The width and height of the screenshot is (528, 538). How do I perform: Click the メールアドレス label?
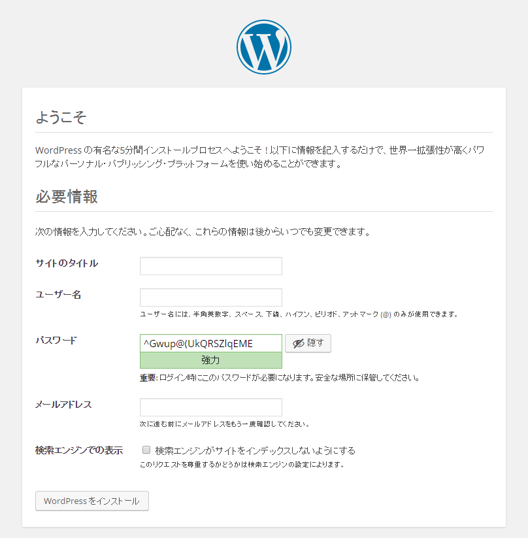pos(63,405)
